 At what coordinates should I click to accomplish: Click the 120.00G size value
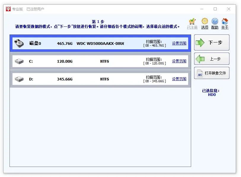pos(65,61)
